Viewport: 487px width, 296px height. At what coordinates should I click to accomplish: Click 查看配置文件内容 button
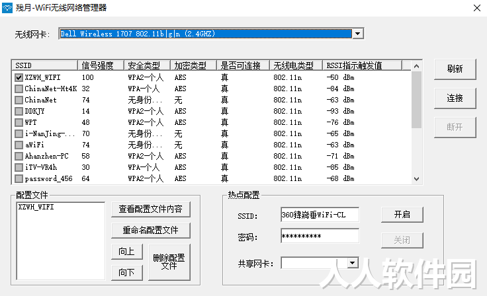click(x=151, y=209)
